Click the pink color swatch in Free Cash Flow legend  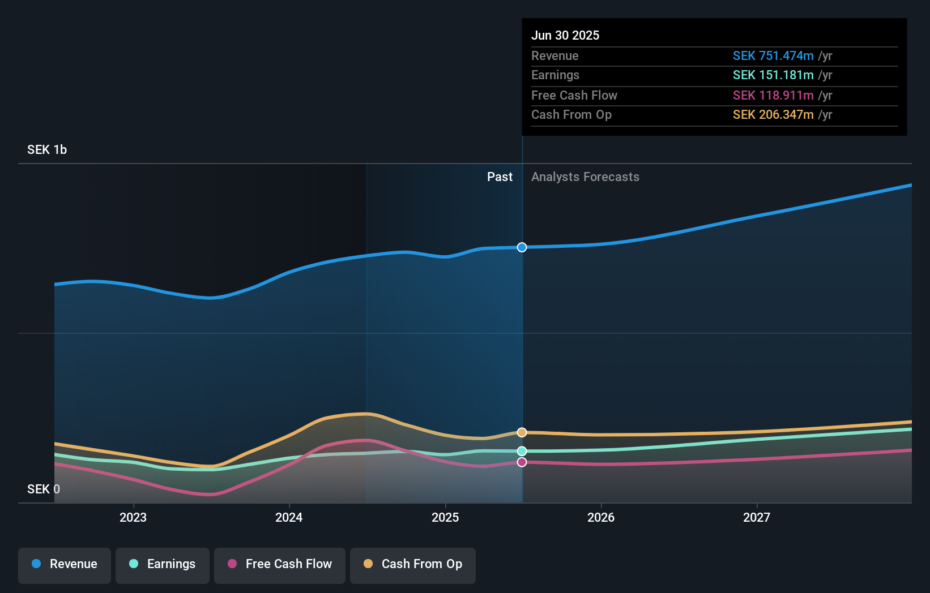[232, 564]
